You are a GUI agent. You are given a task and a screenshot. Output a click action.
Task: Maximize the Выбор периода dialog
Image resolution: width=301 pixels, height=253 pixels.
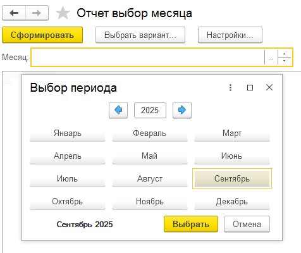tap(250, 87)
